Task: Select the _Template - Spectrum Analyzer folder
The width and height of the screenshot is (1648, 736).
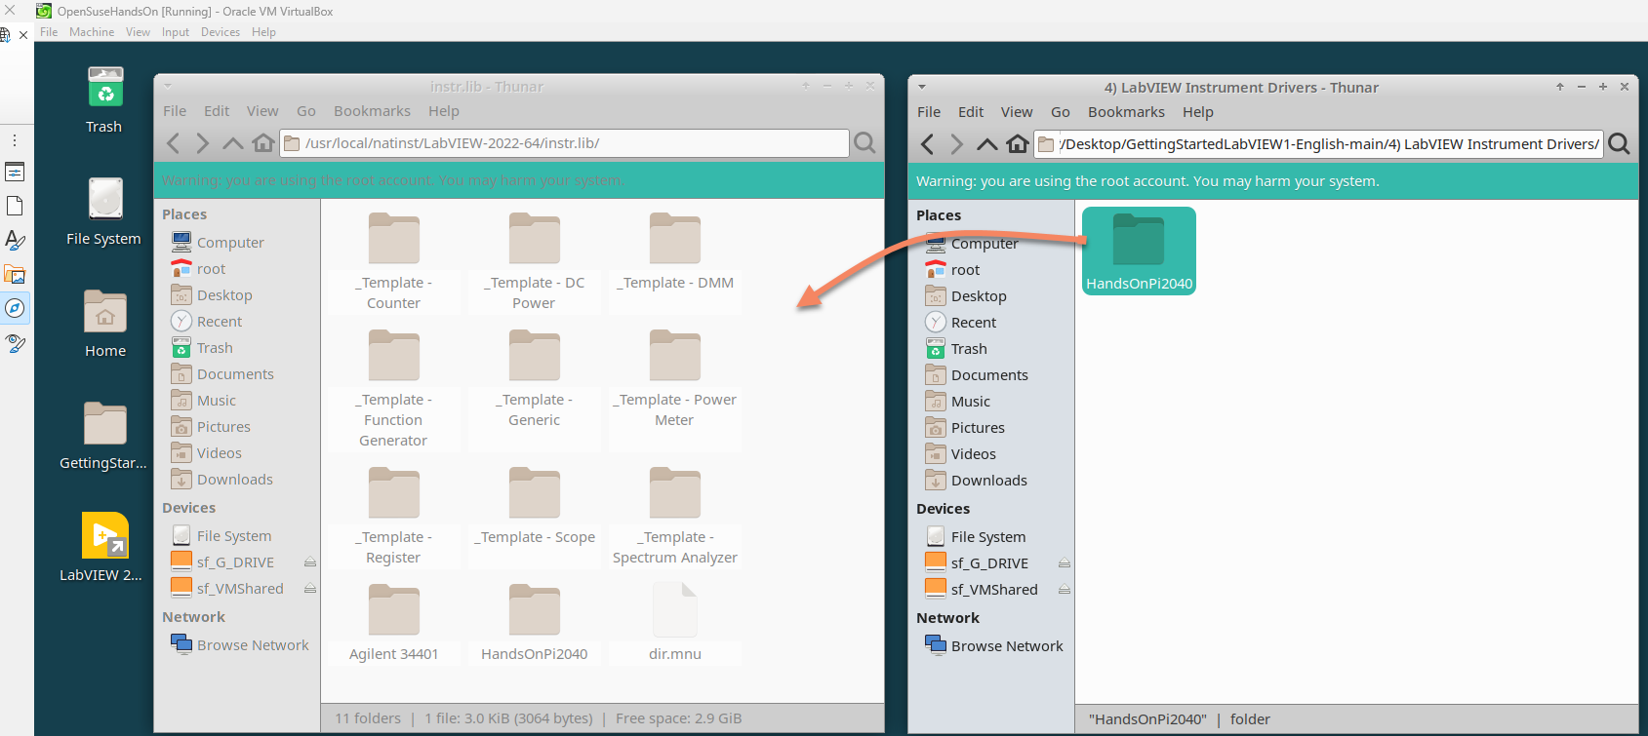Action: (x=675, y=516)
